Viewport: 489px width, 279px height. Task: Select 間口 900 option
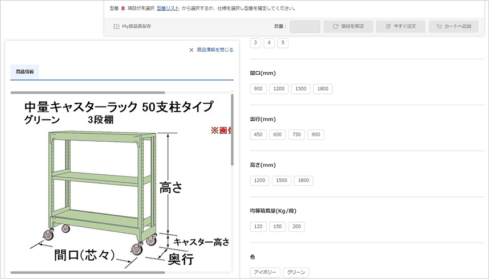[x=259, y=89]
